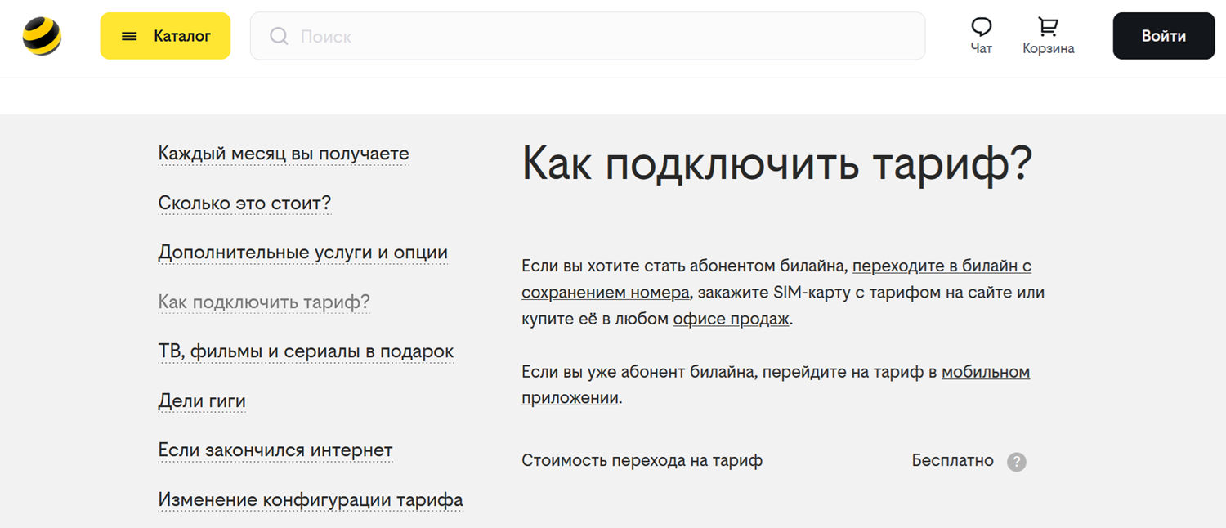Open Изменение конфигурации тарифа section
The image size is (1226, 528).
(x=311, y=500)
